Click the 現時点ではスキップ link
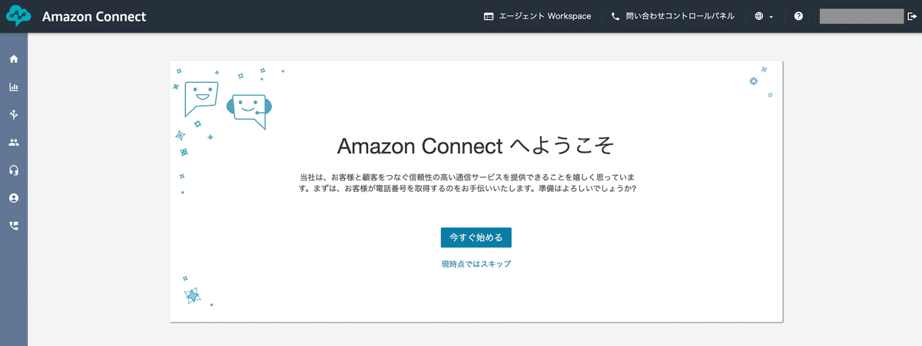Viewport: 922px width, 346px height. (x=476, y=264)
